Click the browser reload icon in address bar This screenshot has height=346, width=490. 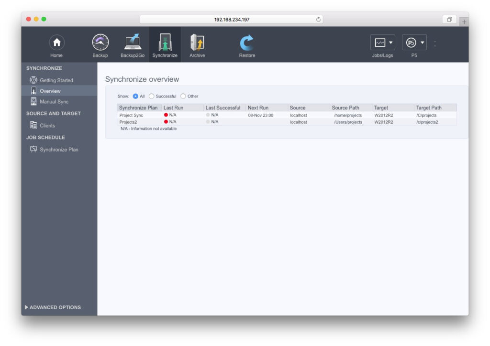tap(318, 20)
